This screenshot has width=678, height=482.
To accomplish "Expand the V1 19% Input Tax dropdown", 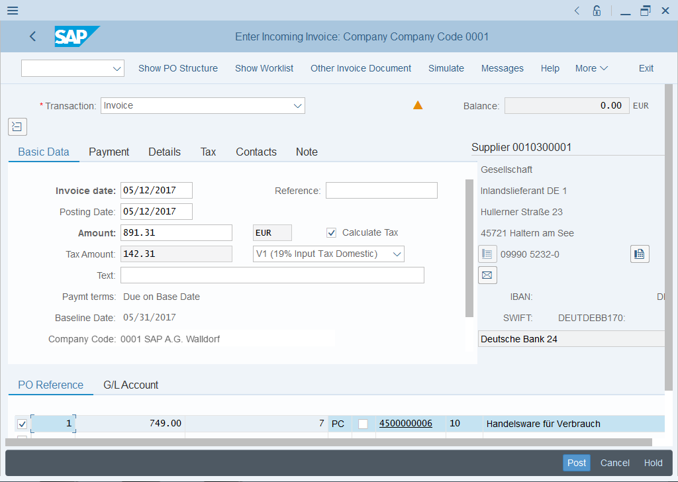I will 397,254.
